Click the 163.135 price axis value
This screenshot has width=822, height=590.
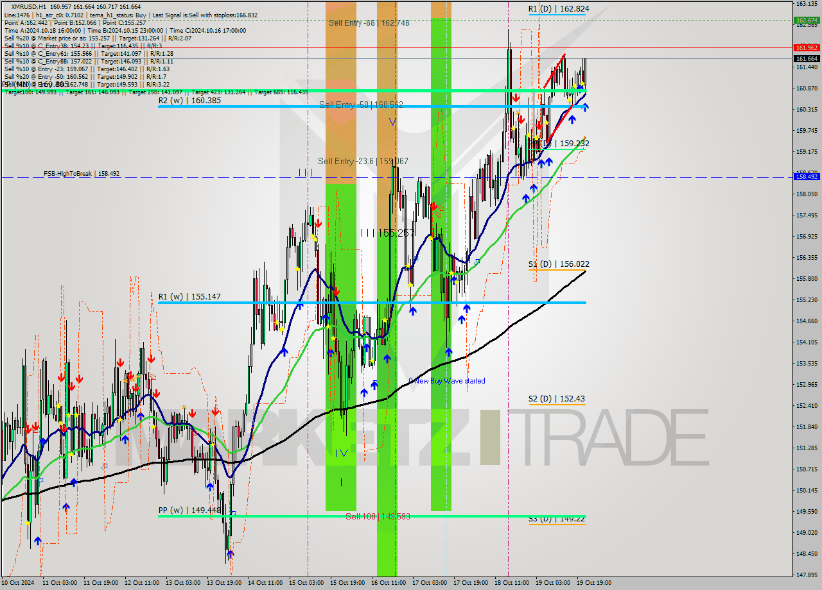(x=807, y=3)
